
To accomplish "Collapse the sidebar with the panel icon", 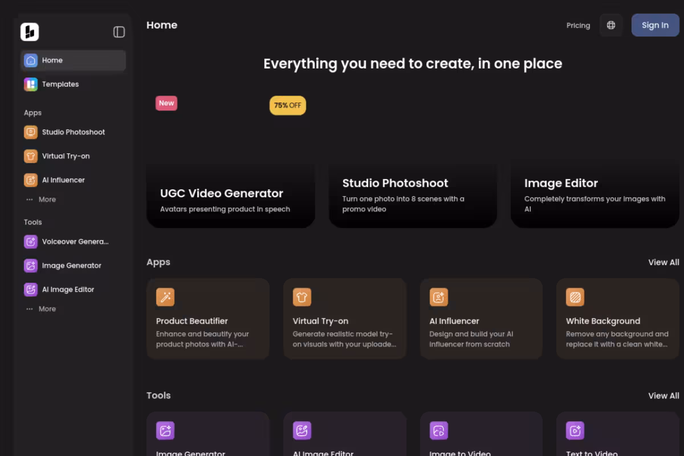I will pos(119,32).
